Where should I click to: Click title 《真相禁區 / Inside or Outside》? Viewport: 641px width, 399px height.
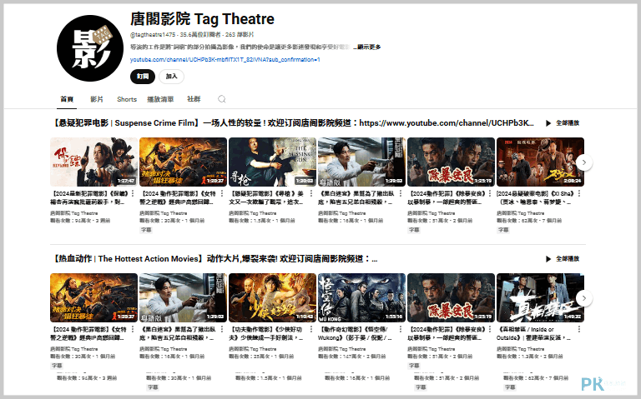tap(535, 334)
